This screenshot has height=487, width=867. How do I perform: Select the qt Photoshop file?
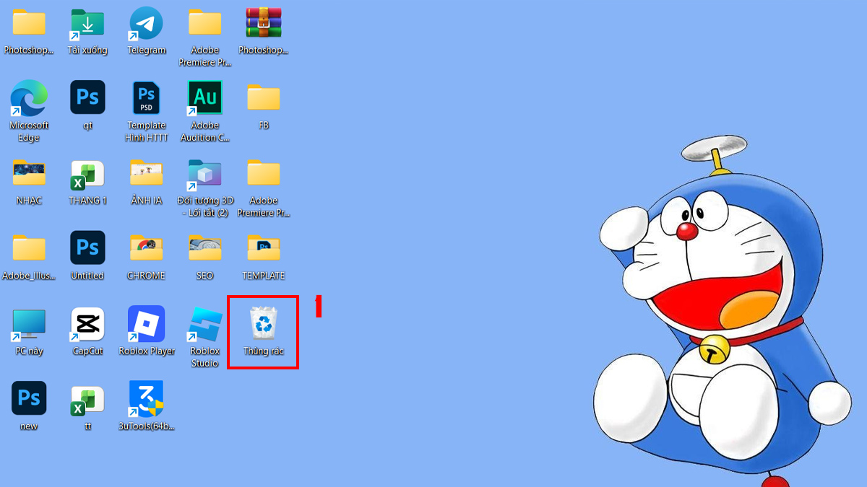coord(87,97)
